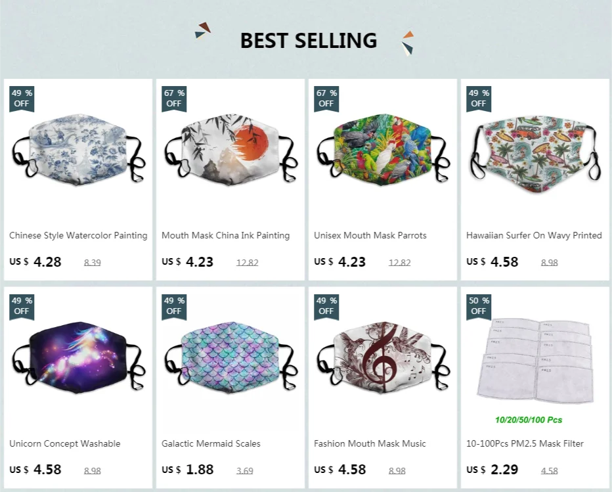
Task: Select the 'Galactic Mermaid Scales' title
Action: coord(211,443)
